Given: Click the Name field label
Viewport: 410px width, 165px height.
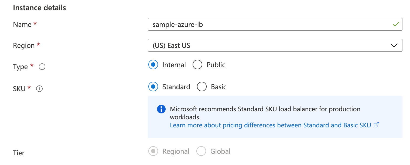Looking at the screenshot, I should click(22, 24).
